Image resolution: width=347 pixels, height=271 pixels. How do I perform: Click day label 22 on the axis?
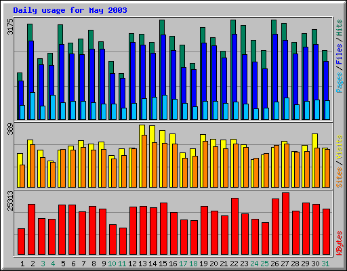[x=234, y=264]
